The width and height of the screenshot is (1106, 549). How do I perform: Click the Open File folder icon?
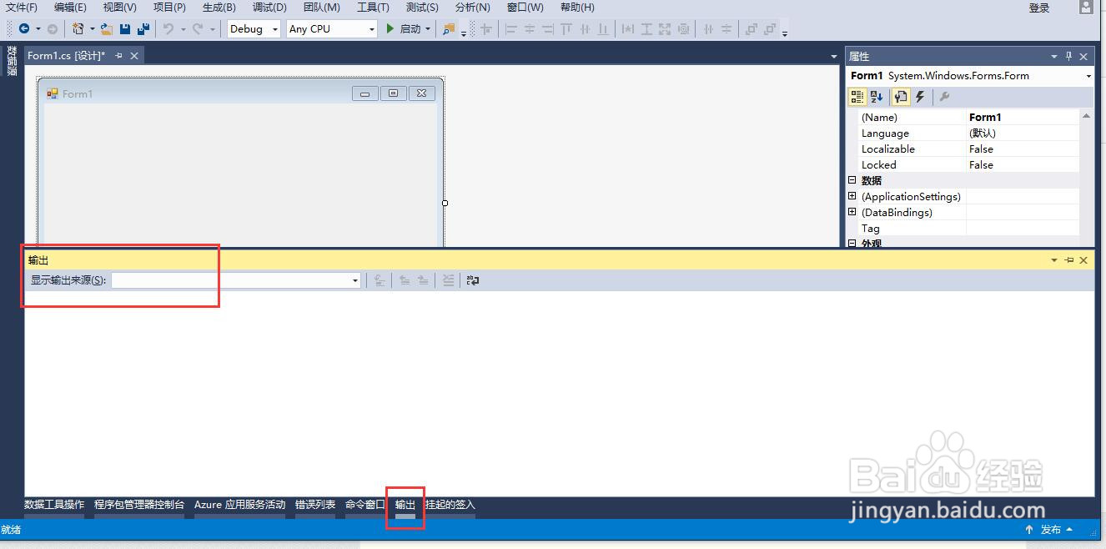(x=106, y=28)
